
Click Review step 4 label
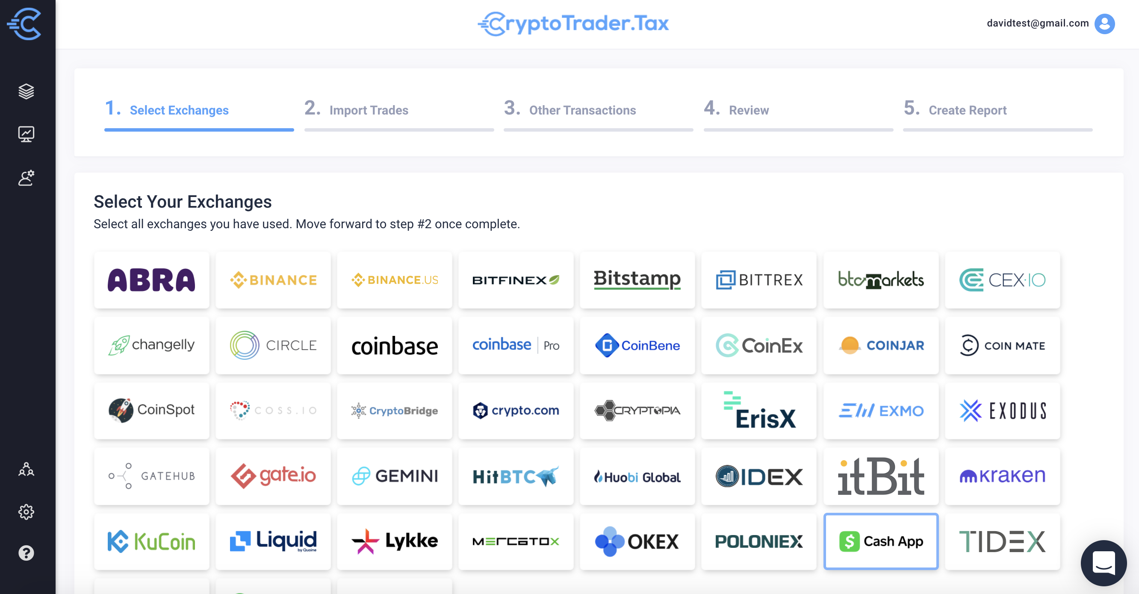[748, 110]
